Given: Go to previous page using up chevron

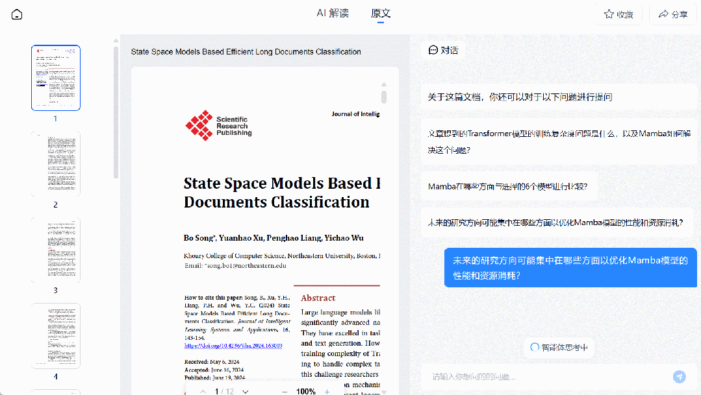Looking at the screenshot, I should (203, 391).
